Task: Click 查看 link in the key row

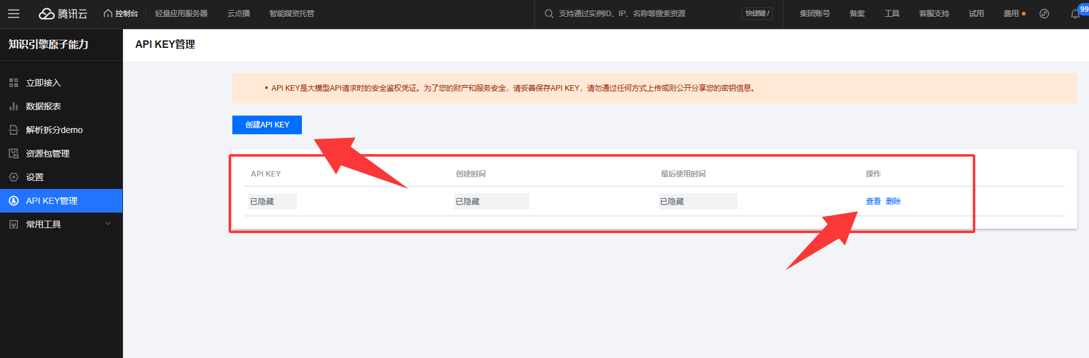Action: [873, 201]
